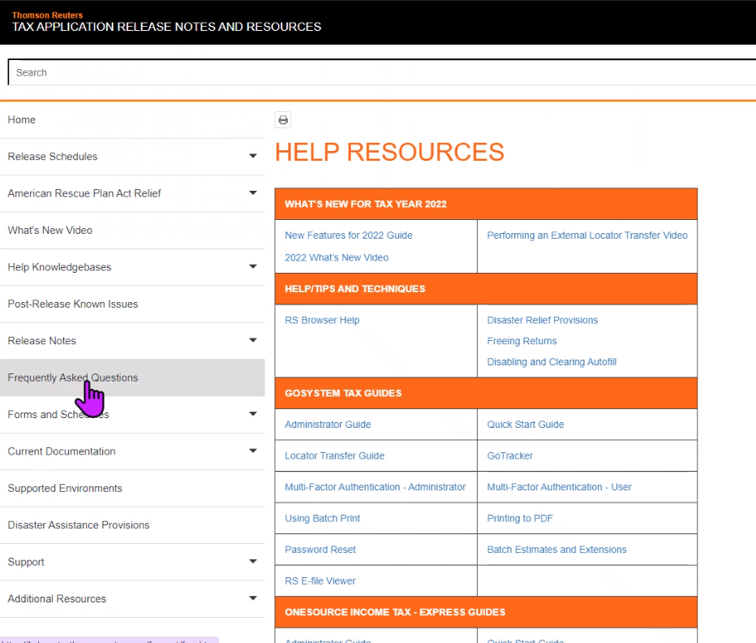
Task: Open Disaster Relief Provisions link
Action: [543, 320]
